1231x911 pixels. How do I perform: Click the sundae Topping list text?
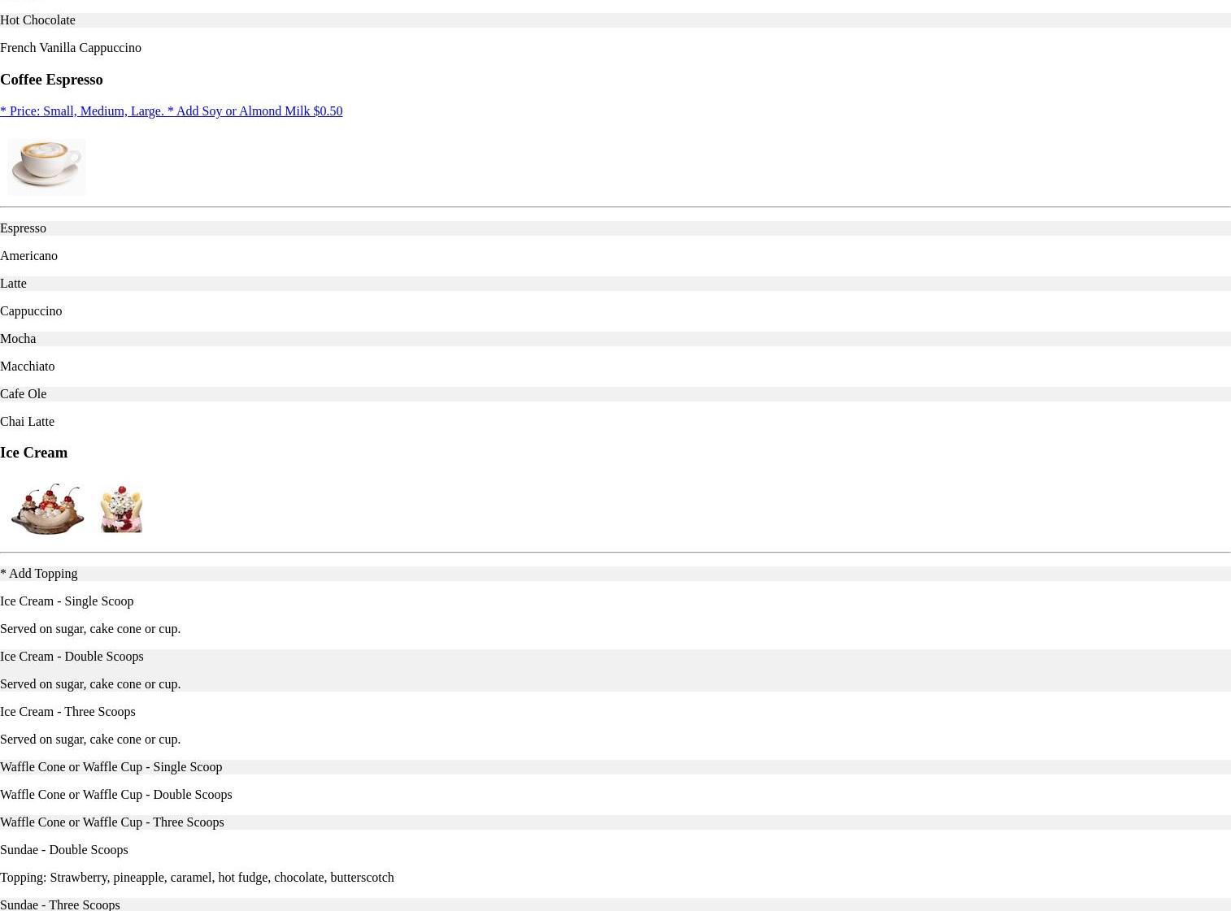[197, 877]
